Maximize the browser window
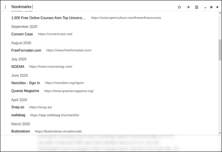222x152 pixels. 211,7
